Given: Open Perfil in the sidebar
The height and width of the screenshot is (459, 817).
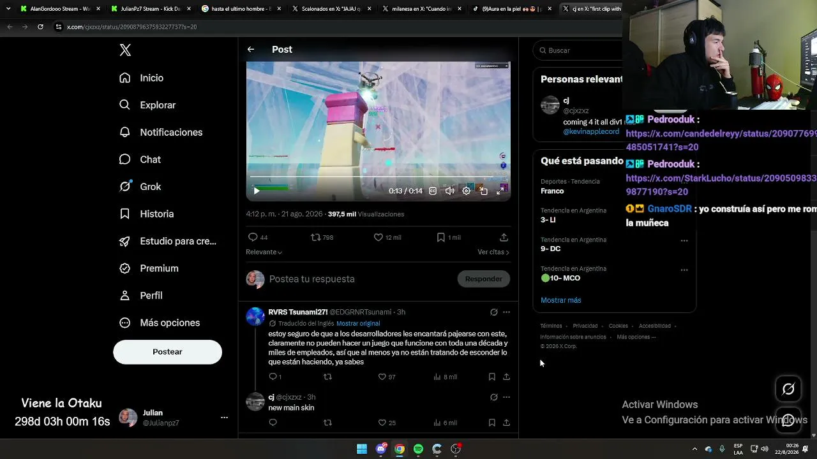Looking at the screenshot, I should 140,296.
